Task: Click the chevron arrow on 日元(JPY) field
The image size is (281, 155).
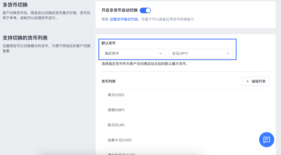Action: pyautogui.click(x=228, y=54)
